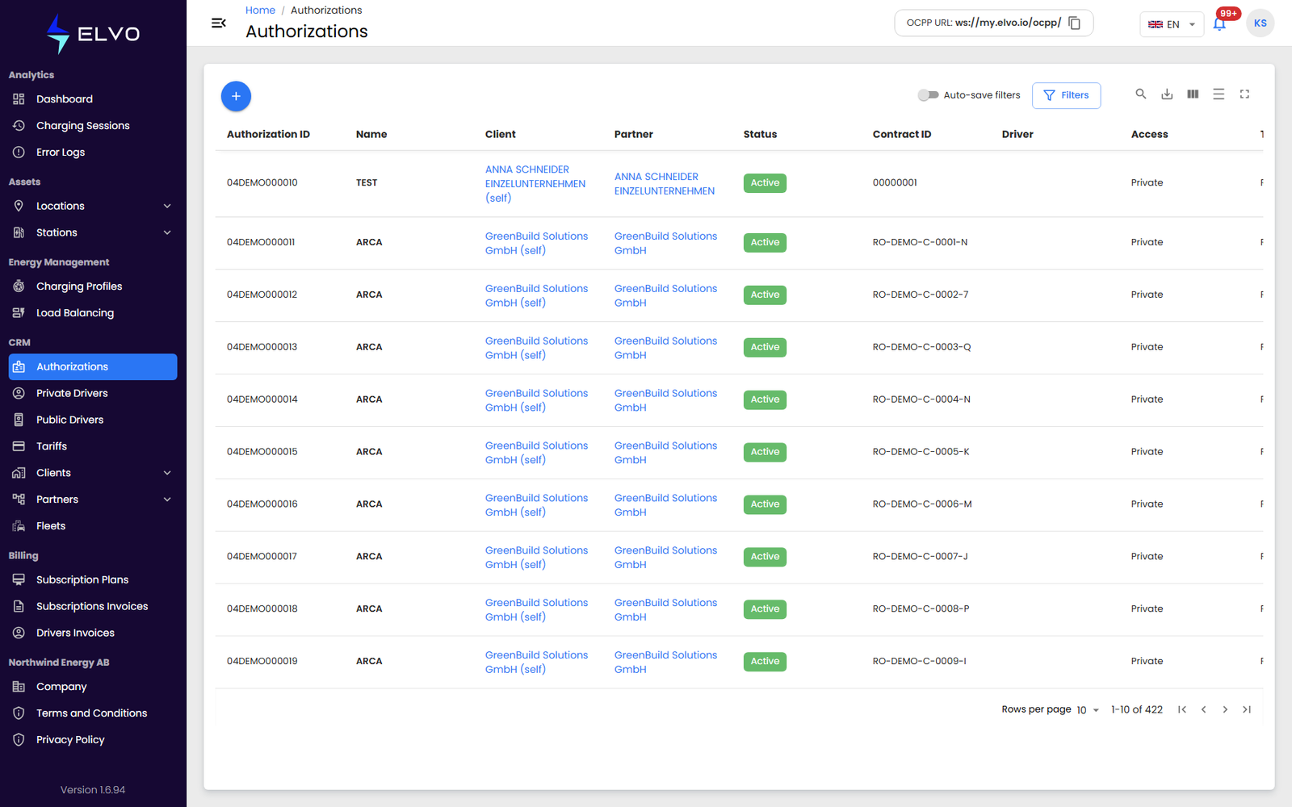Click the Dashboard sidebar icon
The height and width of the screenshot is (807, 1292).
pos(19,99)
